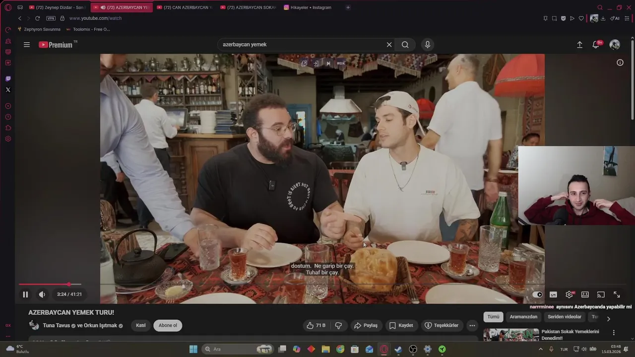Viewport: 635px width, 357px height.
Task: Toggle the autoplay switch in player
Action: click(x=537, y=295)
